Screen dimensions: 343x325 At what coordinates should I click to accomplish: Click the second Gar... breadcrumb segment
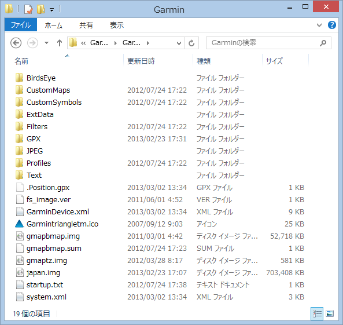click(131, 43)
